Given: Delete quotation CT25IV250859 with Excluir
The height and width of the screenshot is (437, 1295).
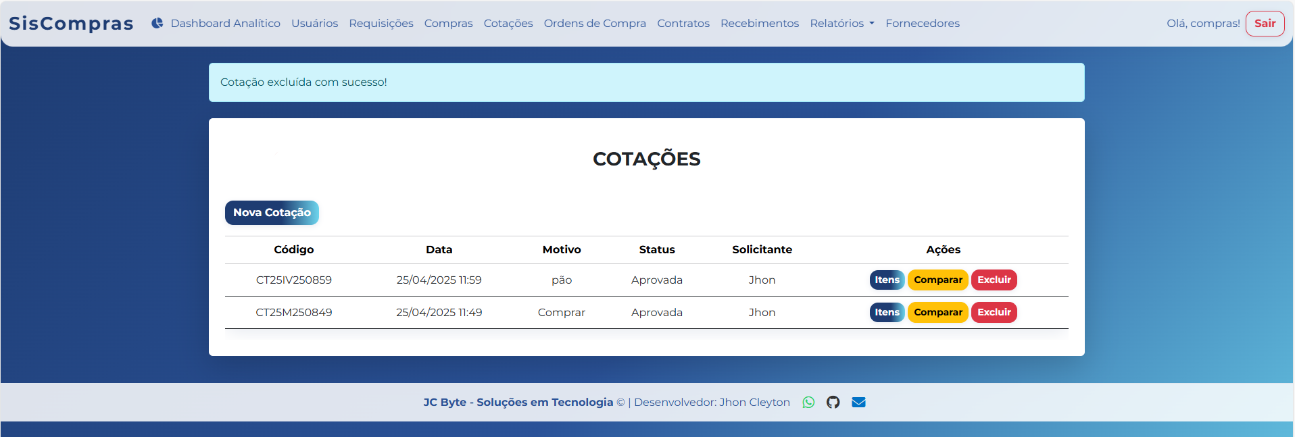Looking at the screenshot, I should coord(994,280).
